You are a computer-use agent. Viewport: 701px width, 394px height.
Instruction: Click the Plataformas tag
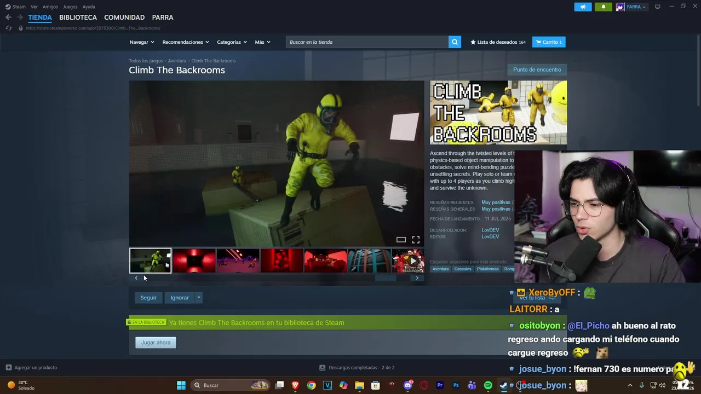487,269
